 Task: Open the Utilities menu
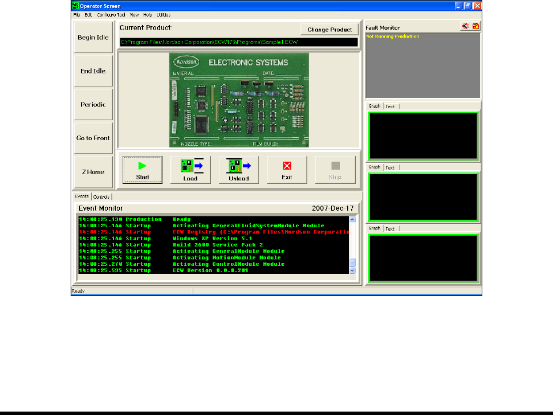[x=162, y=14]
